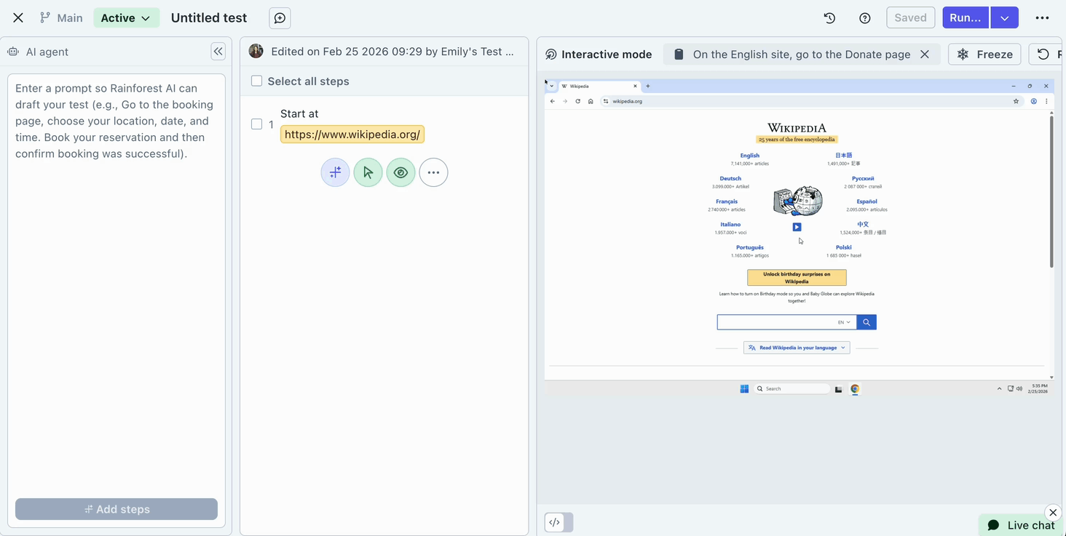Click the Windows taskbar Search box

point(791,389)
